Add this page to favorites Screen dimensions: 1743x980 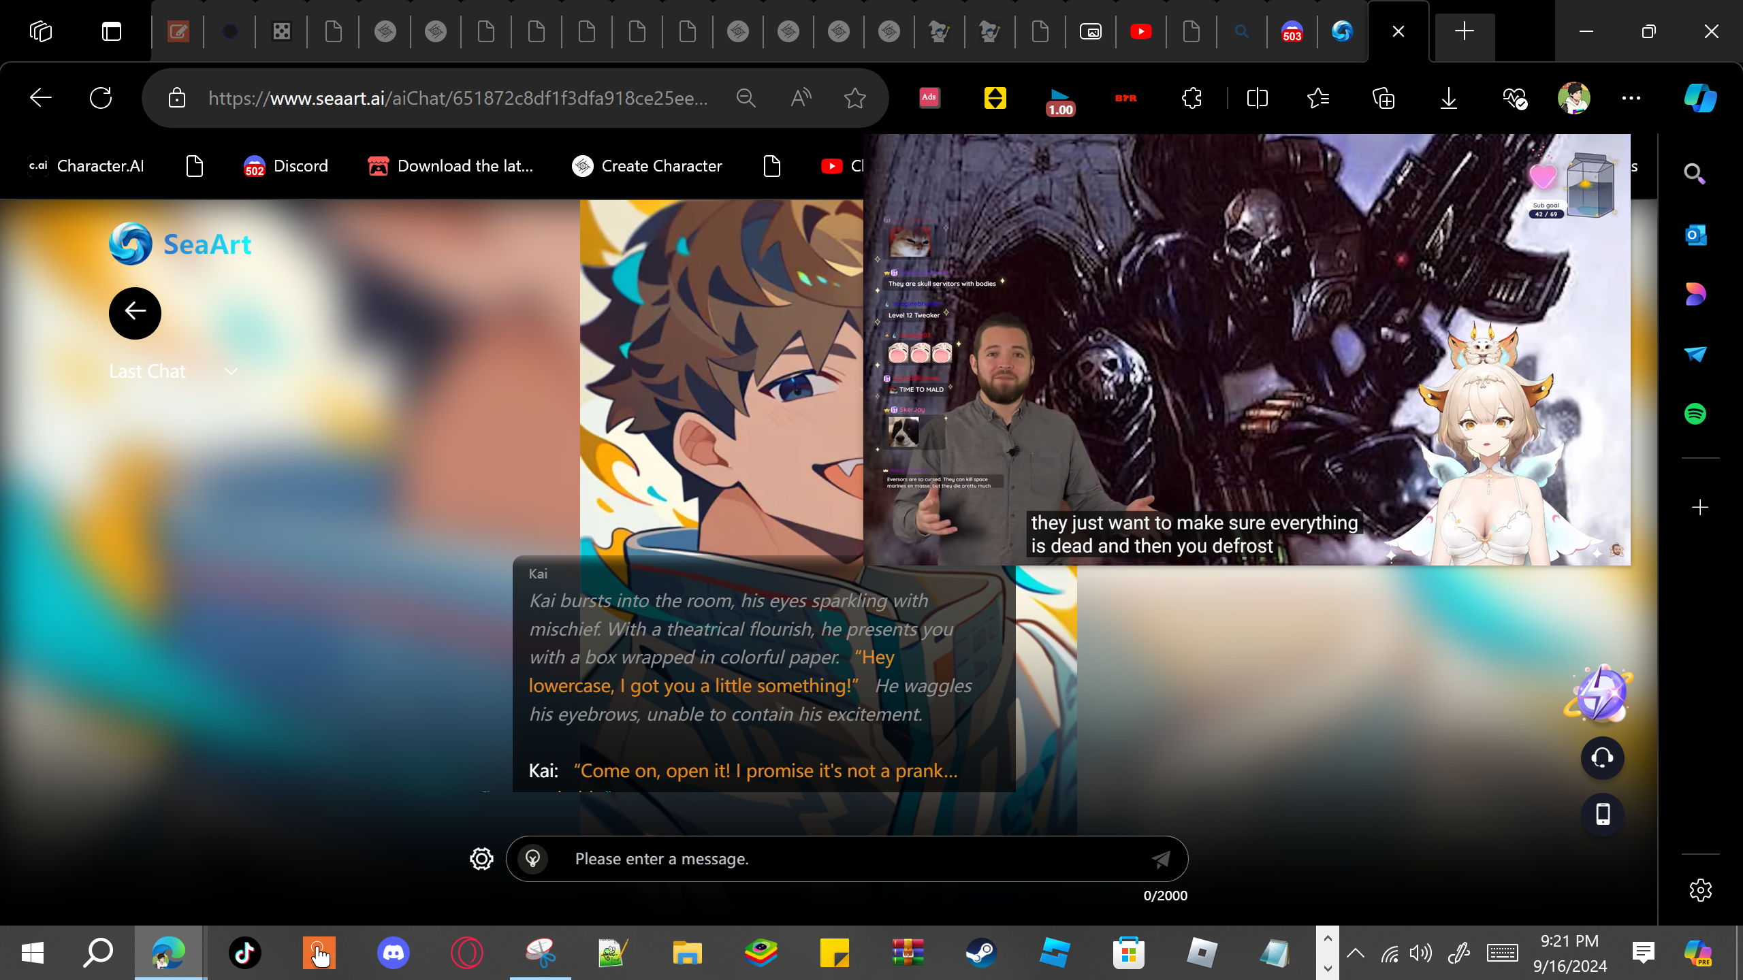tap(855, 98)
